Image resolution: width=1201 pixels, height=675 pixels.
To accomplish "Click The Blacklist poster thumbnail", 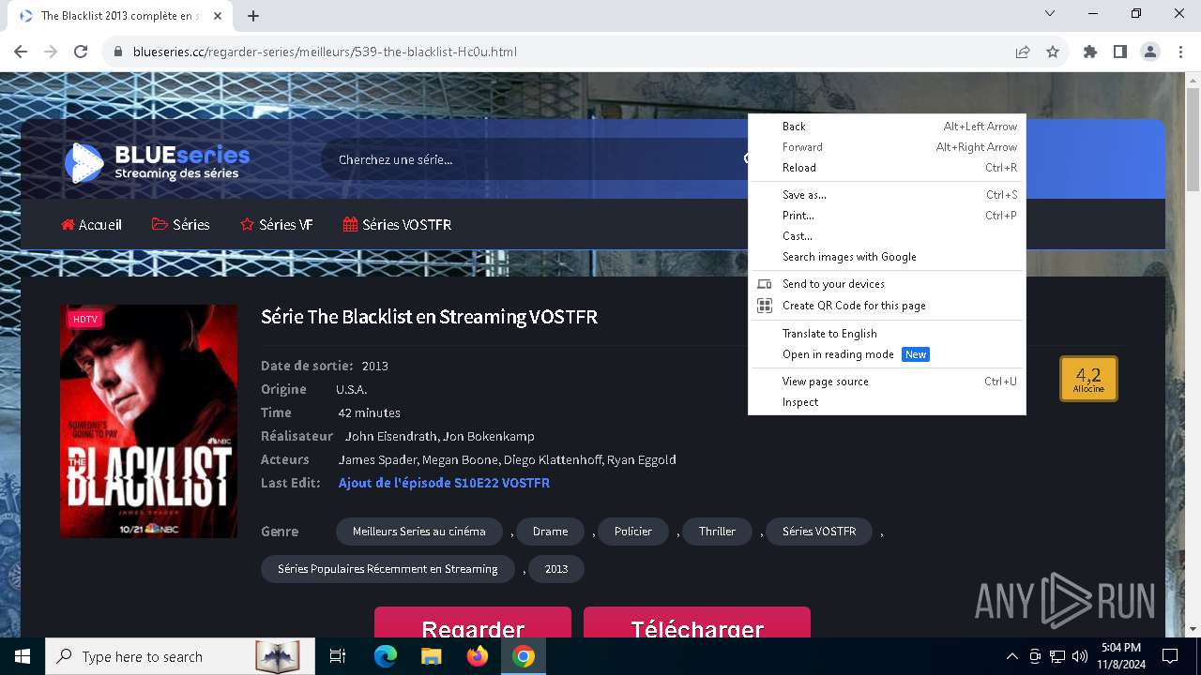I will [x=148, y=421].
